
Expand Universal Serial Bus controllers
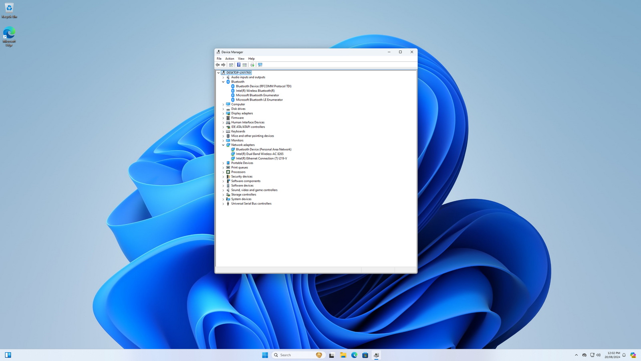pyautogui.click(x=224, y=204)
